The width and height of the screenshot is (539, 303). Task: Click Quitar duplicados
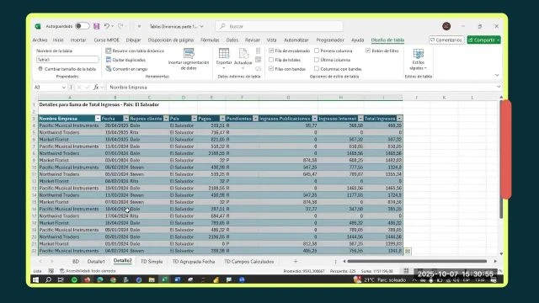coord(125,60)
